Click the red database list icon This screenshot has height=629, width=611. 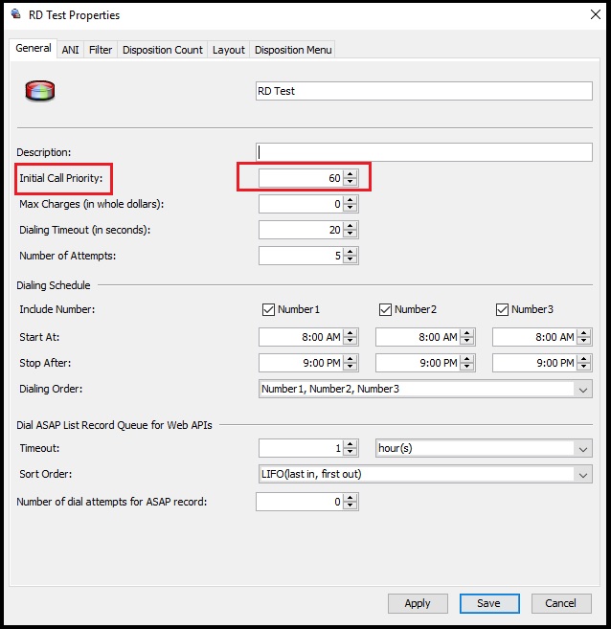[x=39, y=91]
